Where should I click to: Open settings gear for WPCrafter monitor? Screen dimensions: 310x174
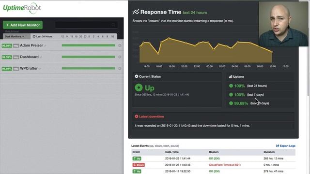click(120, 69)
